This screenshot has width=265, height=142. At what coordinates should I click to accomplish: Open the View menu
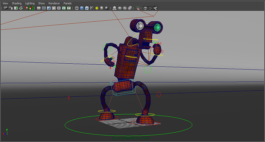[x=5, y=3]
